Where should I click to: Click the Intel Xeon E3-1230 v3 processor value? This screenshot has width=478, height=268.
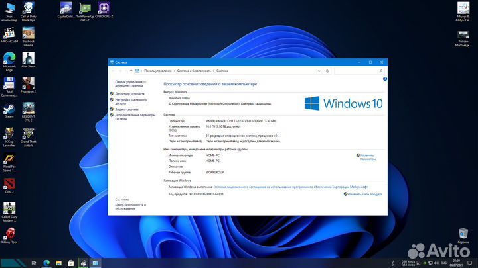241,121
